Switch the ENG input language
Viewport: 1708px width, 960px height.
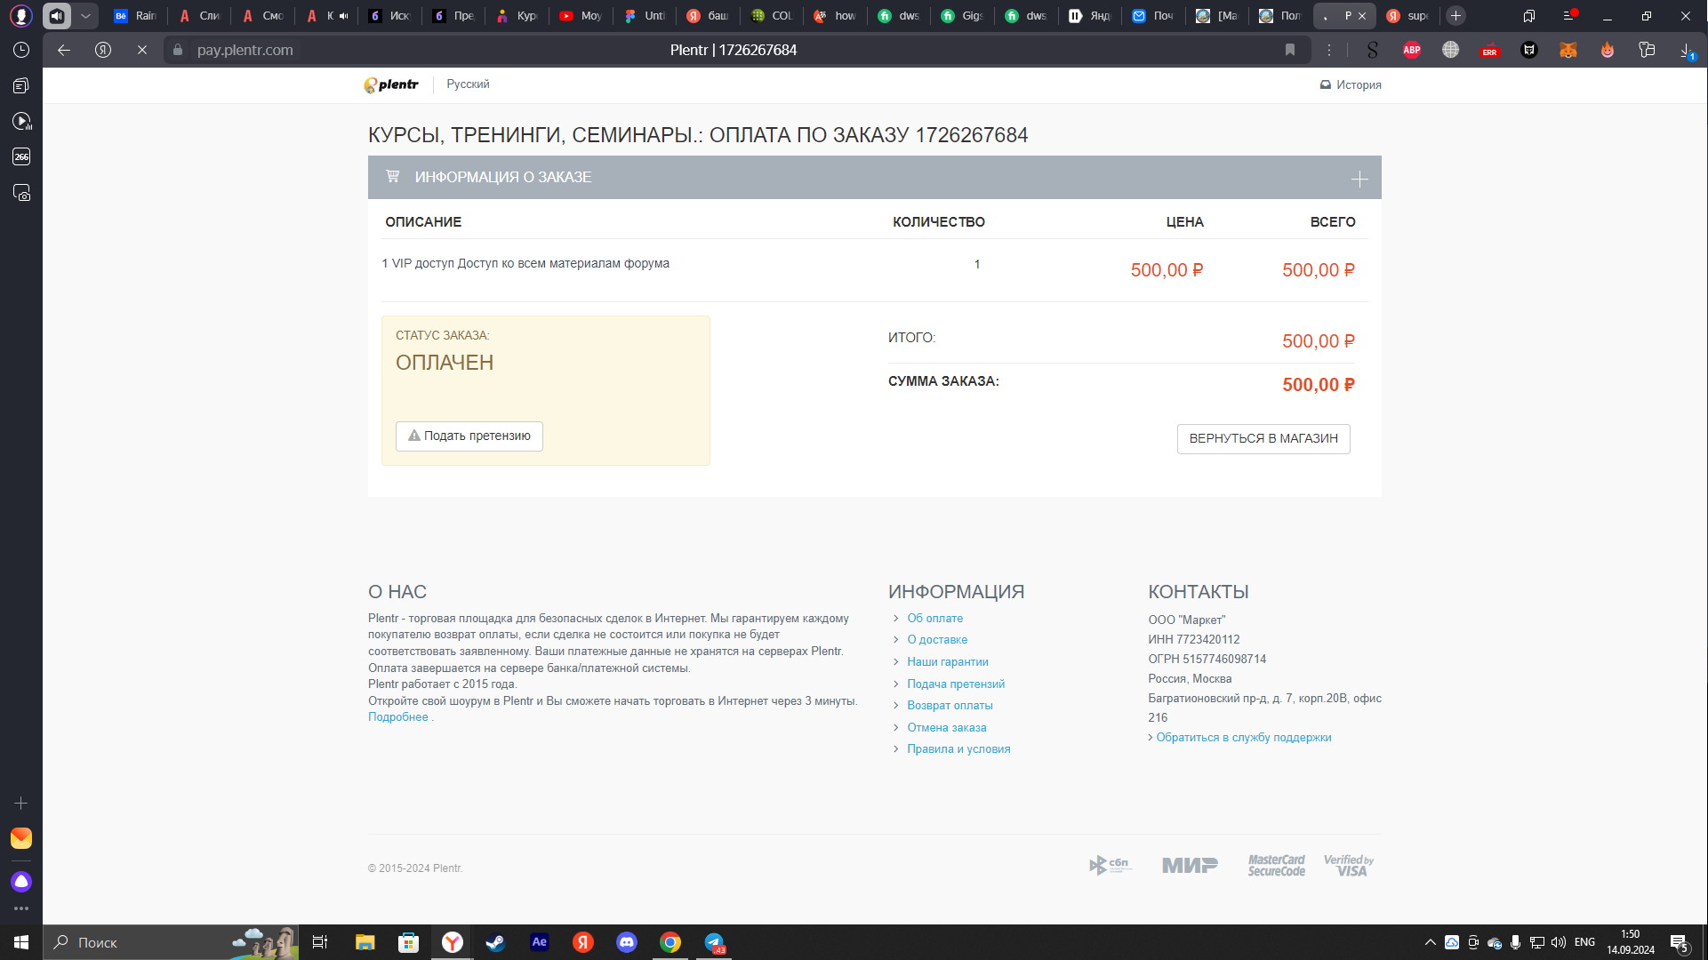tap(1584, 942)
